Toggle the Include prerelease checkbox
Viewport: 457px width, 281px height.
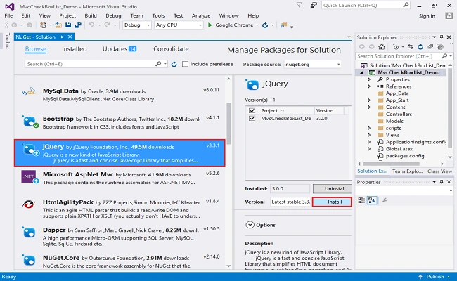pos(185,64)
